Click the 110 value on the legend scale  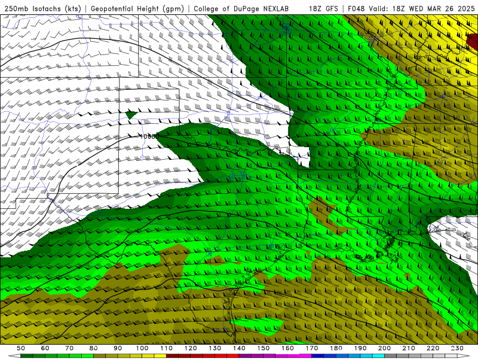[x=167, y=348]
